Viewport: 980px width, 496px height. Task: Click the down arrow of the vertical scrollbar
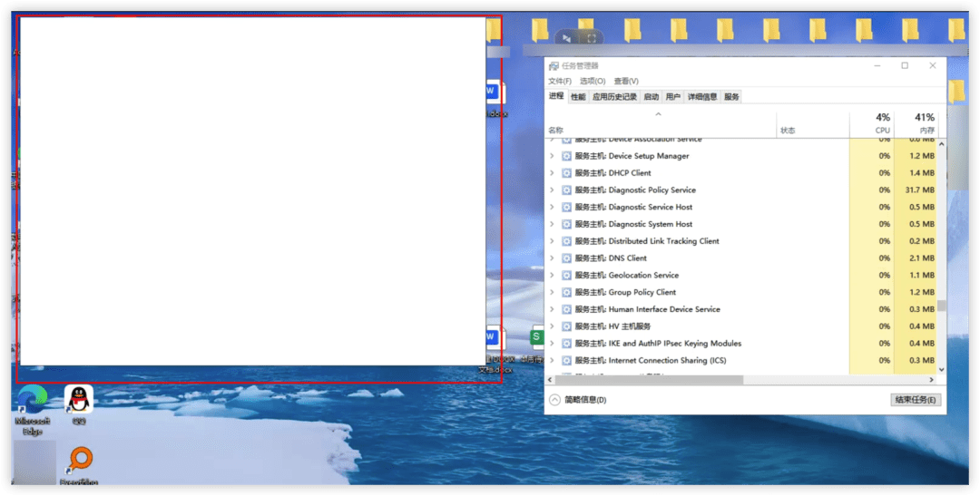pos(942,371)
